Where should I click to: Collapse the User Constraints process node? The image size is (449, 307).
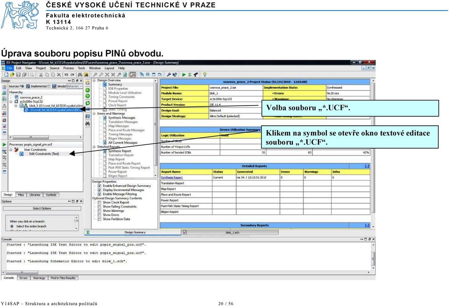(x=11, y=150)
